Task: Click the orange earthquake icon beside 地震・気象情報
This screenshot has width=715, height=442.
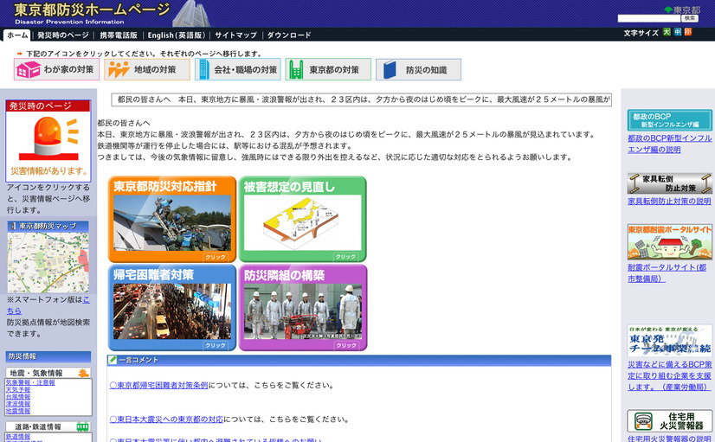Action: pos(83,373)
